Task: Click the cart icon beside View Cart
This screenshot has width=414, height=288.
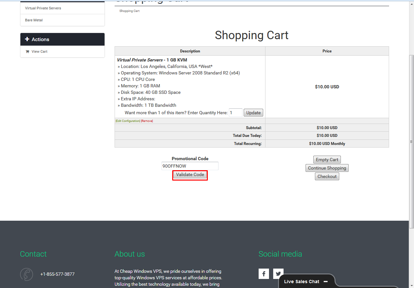Action: click(27, 51)
